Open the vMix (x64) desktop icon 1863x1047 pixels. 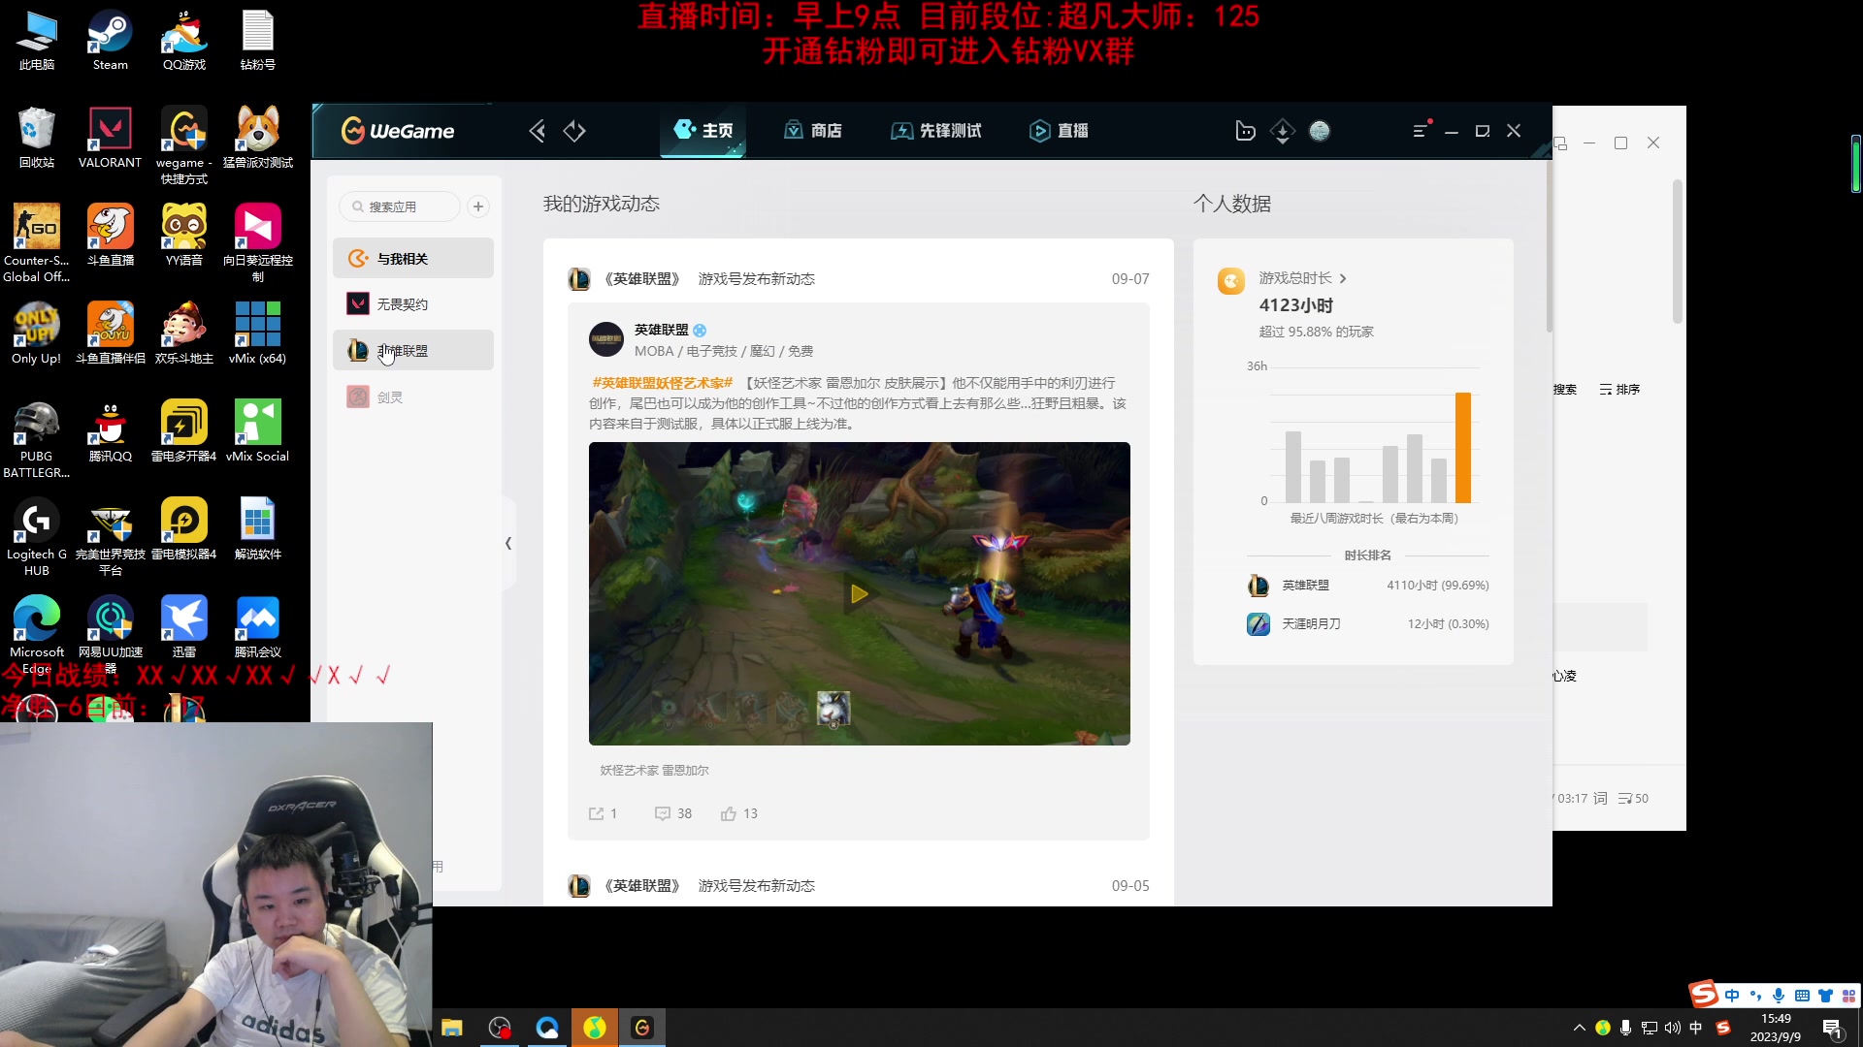[258, 333]
